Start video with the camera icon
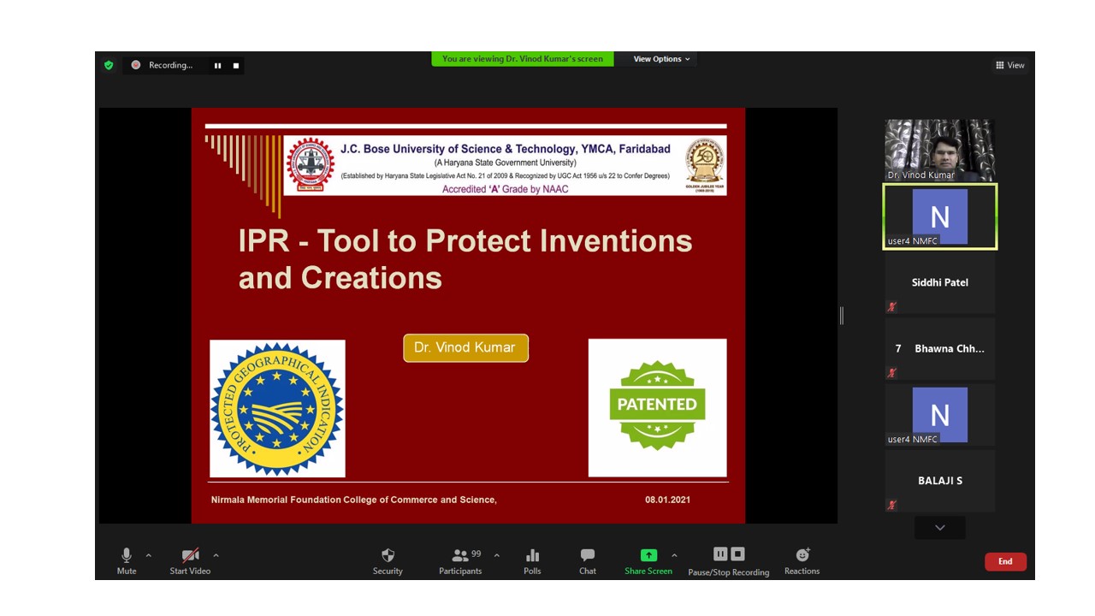Screen dimensions: 1095x616 click(190, 560)
